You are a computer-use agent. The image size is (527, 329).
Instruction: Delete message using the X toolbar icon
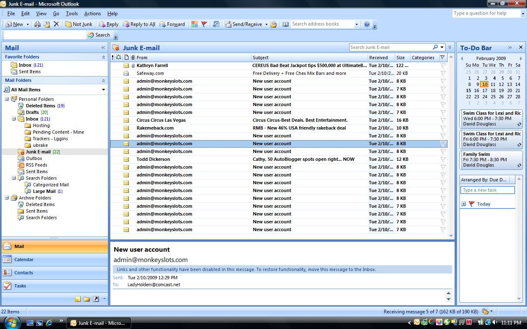(56, 24)
